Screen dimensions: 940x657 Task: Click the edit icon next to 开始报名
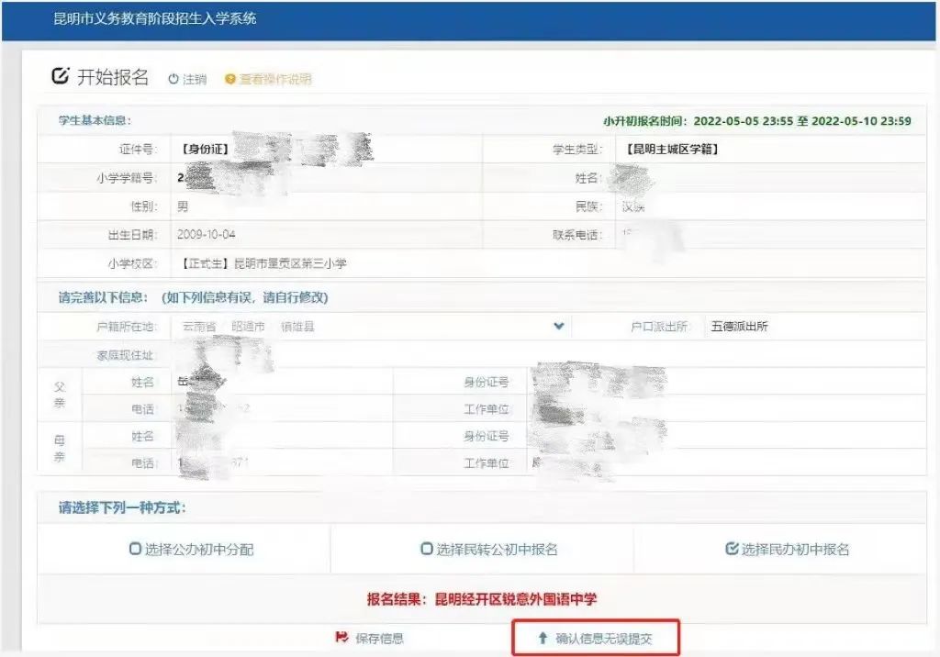click(x=61, y=76)
